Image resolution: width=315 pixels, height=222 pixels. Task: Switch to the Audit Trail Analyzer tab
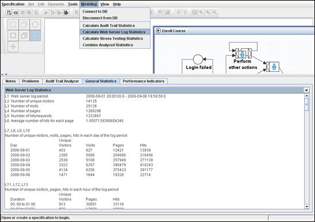62,81
